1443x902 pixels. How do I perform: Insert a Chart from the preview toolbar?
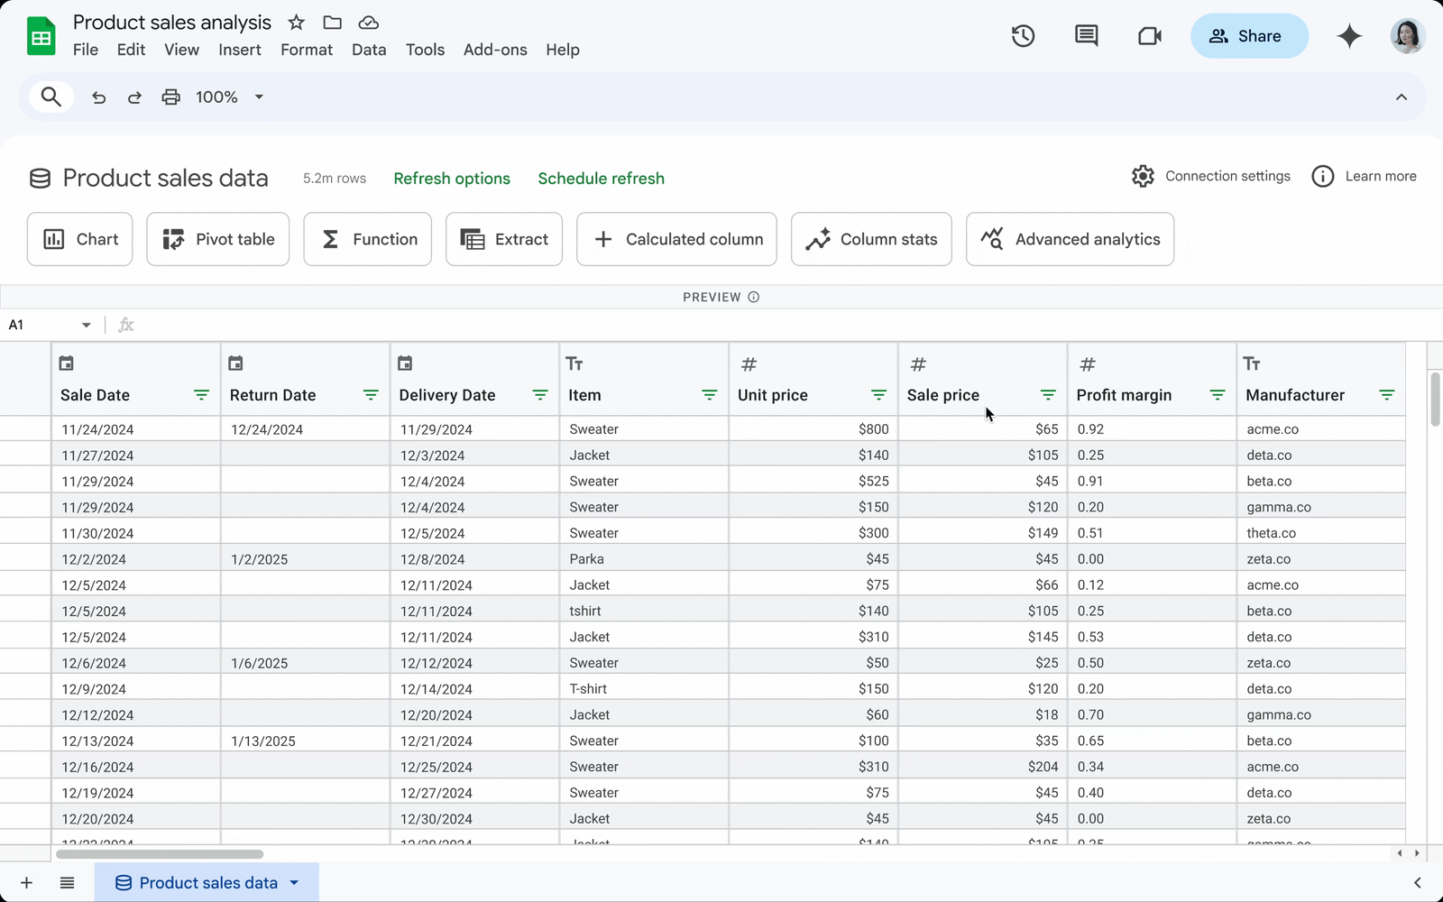pyautogui.click(x=79, y=239)
